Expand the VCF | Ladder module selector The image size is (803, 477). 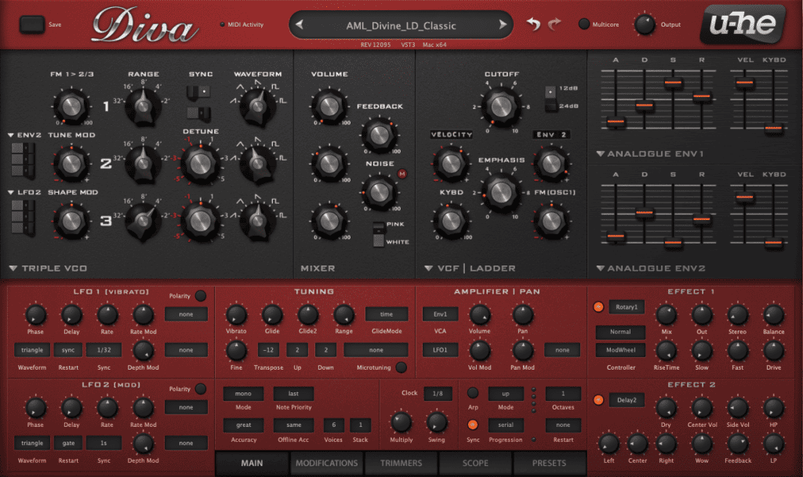click(x=470, y=269)
